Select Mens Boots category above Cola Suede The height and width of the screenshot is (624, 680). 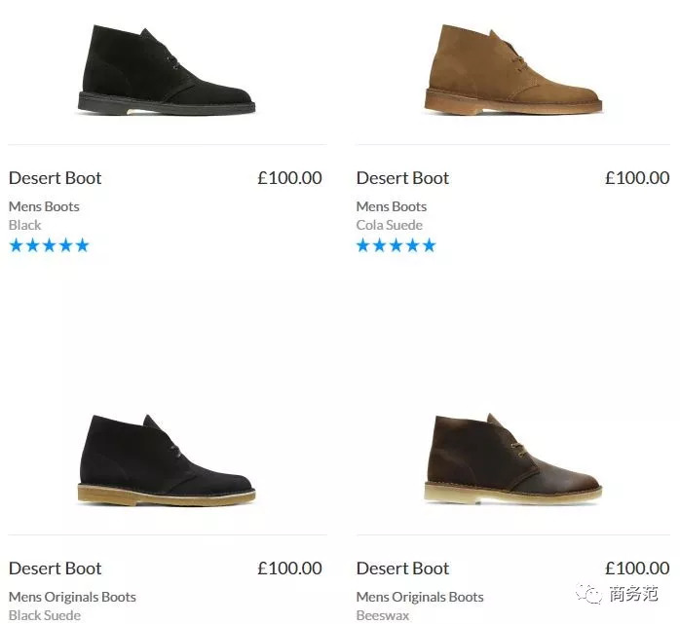coord(391,206)
